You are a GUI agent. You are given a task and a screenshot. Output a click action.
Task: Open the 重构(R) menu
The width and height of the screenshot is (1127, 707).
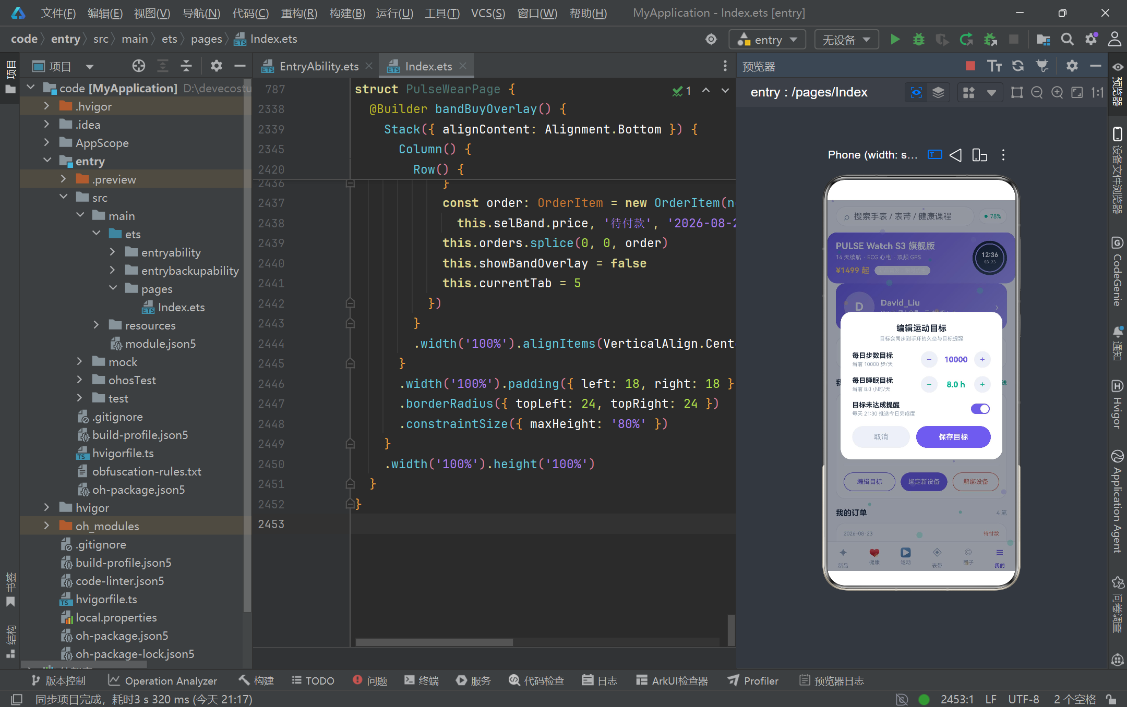[x=299, y=13]
